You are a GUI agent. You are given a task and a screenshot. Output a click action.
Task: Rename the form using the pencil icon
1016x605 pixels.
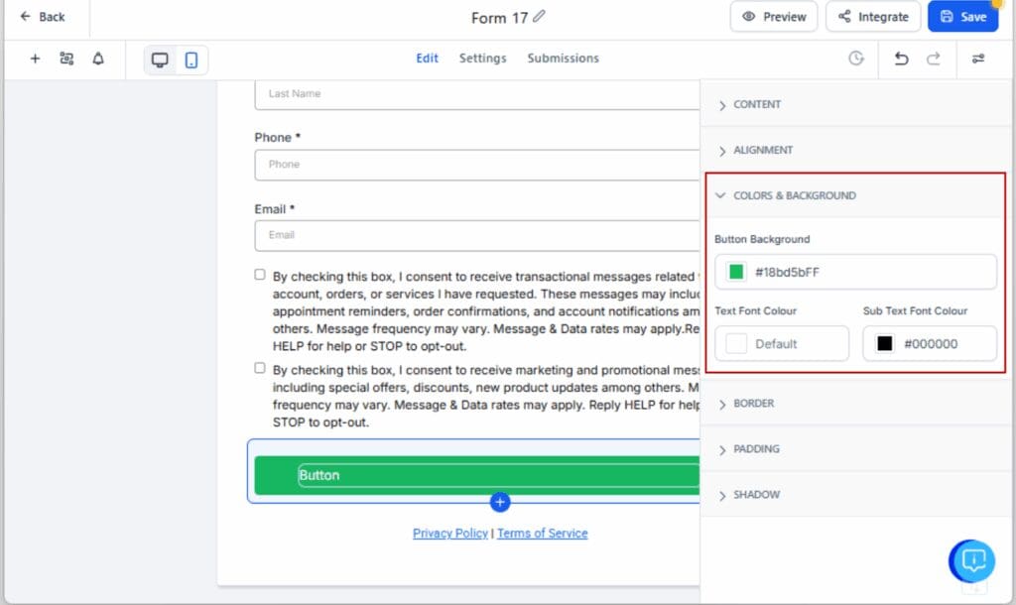point(540,16)
